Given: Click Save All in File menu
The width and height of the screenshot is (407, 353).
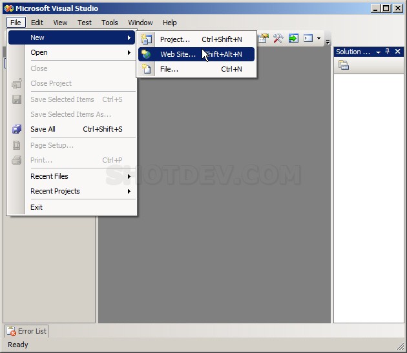Looking at the screenshot, I should click(72, 129).
